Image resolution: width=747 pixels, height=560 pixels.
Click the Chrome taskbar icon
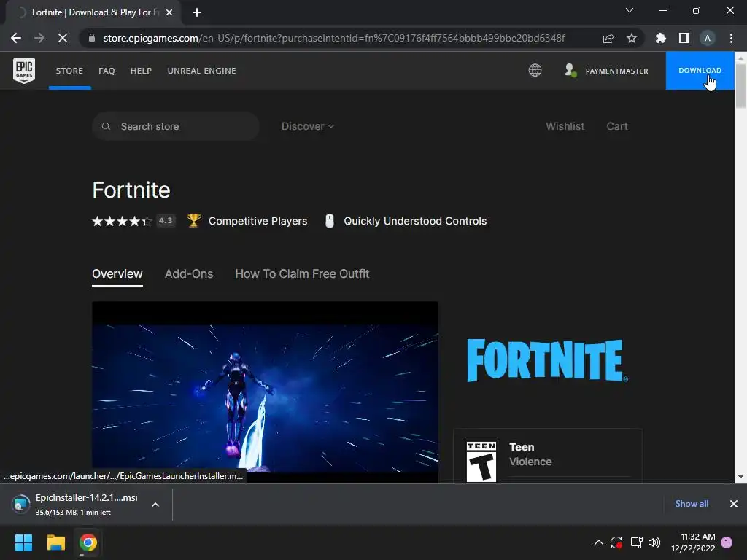[x=88, y=542]
